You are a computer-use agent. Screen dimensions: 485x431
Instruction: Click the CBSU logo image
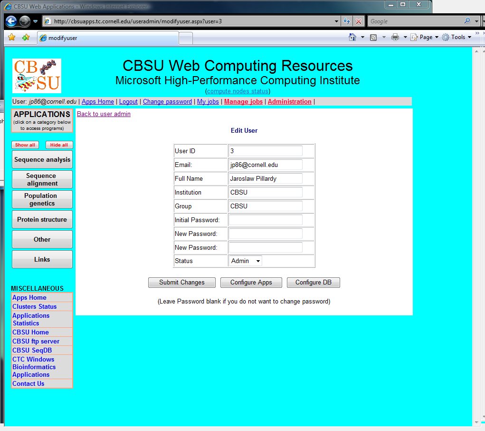[37, 76]
